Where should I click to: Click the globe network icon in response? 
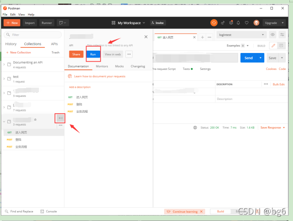click(x=195, y=128)
